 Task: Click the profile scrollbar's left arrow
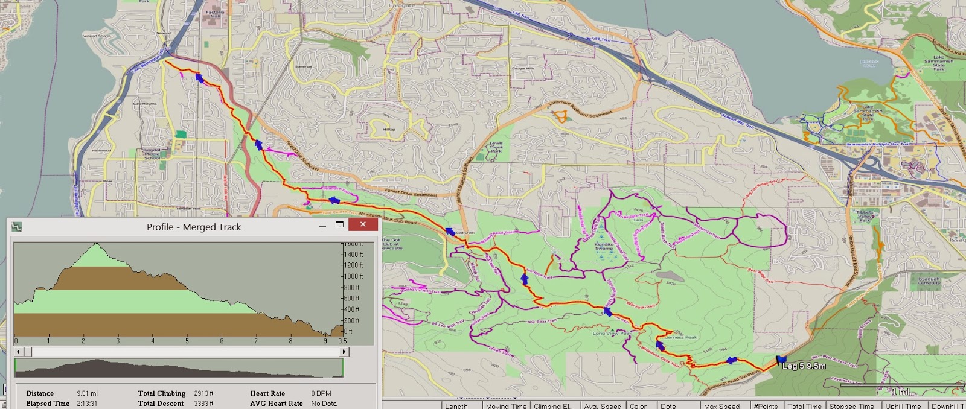(19, 351)
